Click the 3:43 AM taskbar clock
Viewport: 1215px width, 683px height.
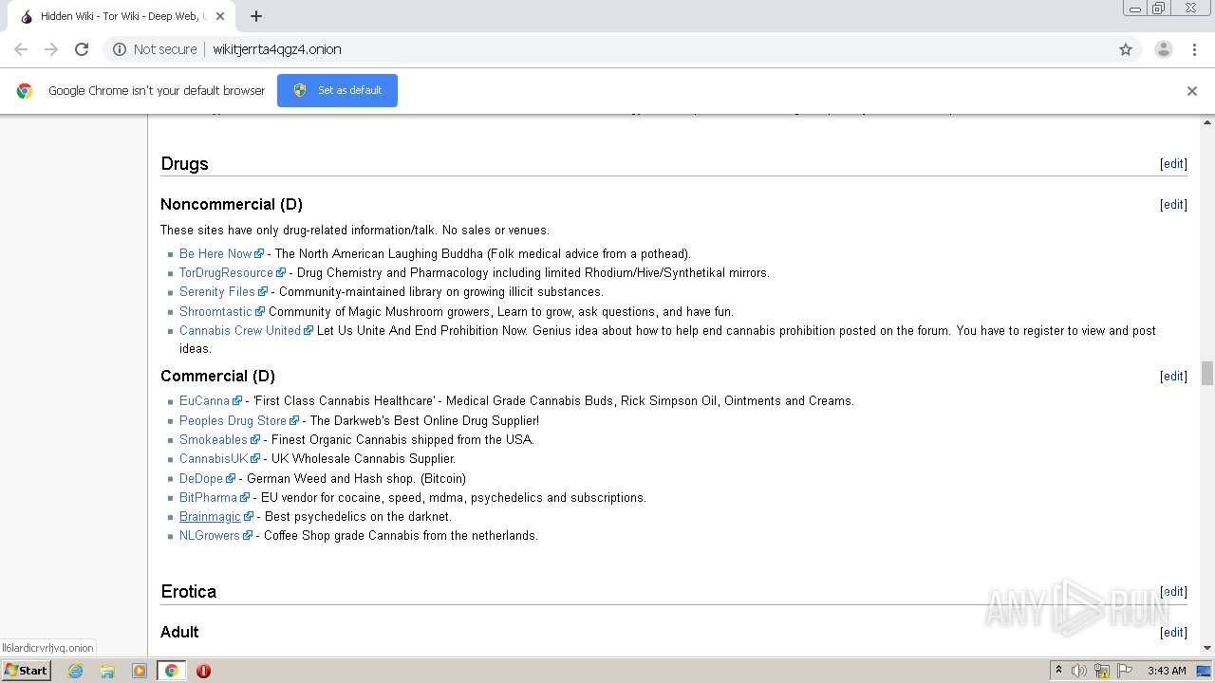pyautogui.click(x=1167, y=671)
